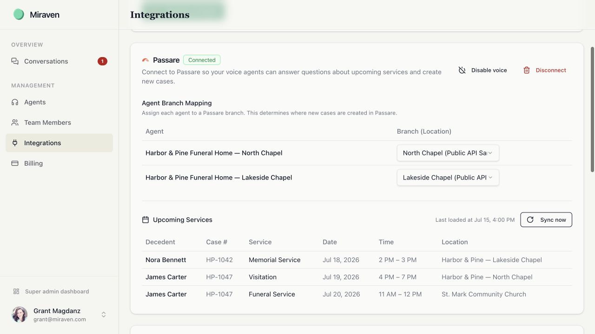Click time 2 PM – 3 PM

[x=397, y=260]
